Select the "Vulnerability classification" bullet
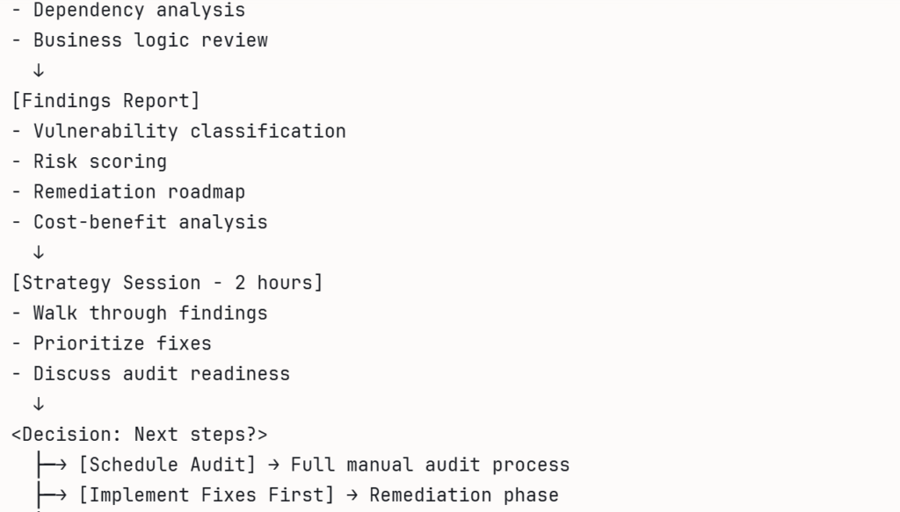Viewport: 900px width, 512px height. (x=189, y=131)
